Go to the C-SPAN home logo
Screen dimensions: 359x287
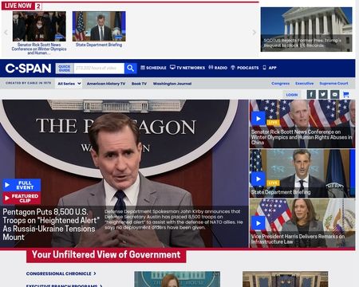pos(28,69)
